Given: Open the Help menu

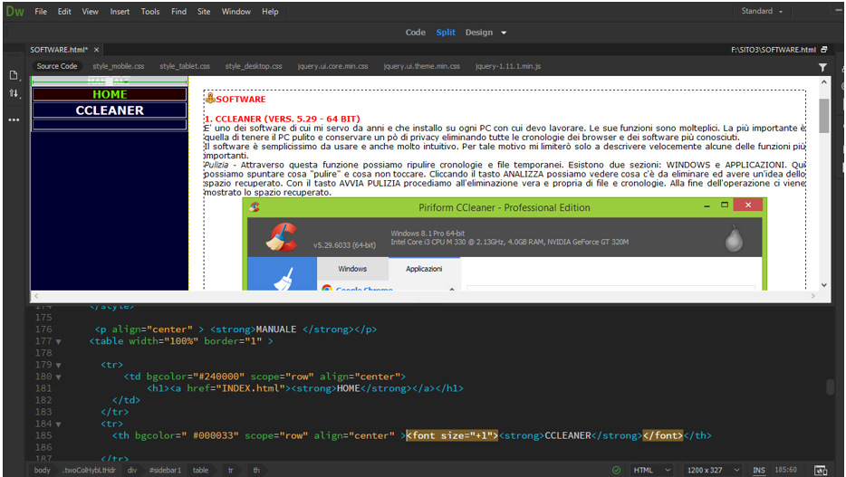Looking at the screenshot, I should click(270, 12).
